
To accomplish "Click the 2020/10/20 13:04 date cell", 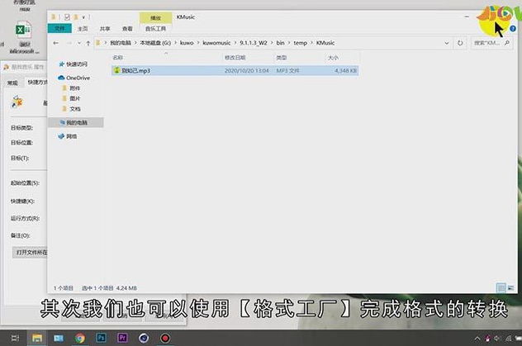I will coord(246,70).
